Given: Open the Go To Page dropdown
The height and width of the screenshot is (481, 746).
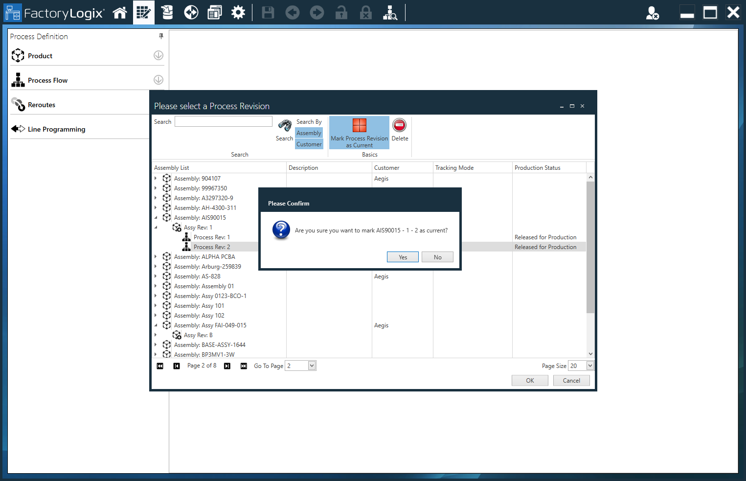Looking at the screenshot, I should click(312, 366).
